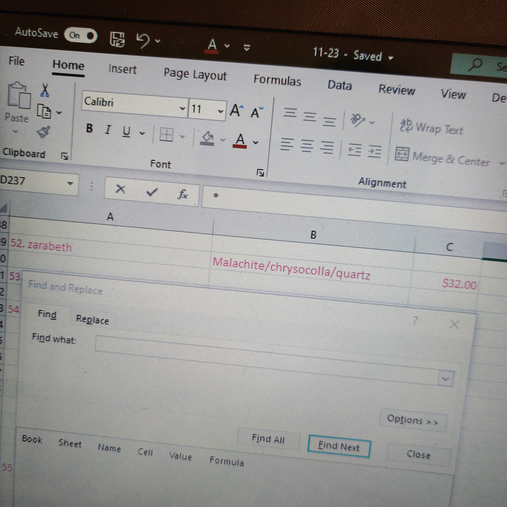Open the Name Box D237 dropdown
Screen dimensions: 507x507
click(x=70, y=184)
